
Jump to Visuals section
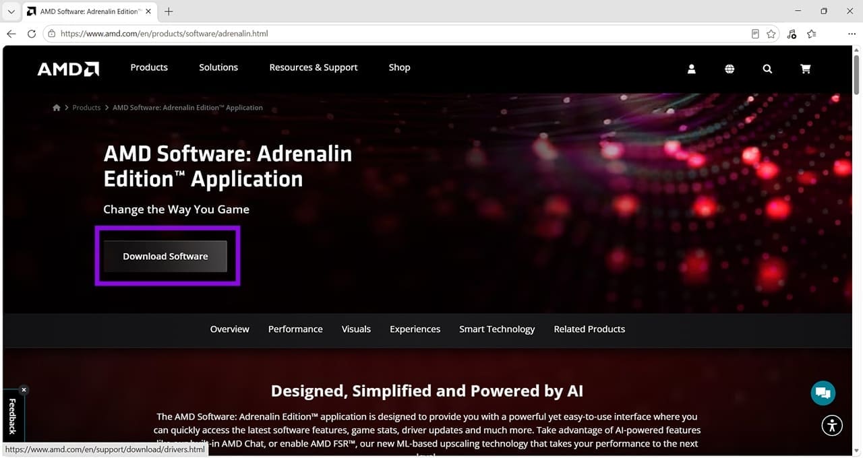pyautogui.click(x=356, y=329)
